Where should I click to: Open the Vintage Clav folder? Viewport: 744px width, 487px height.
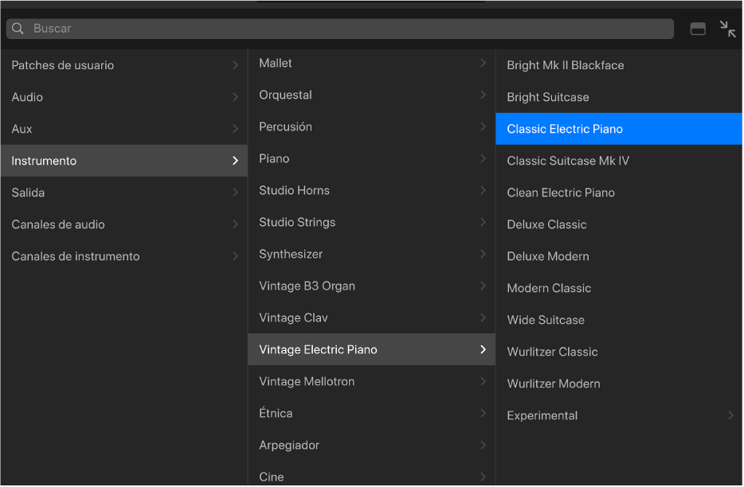(371, 318)
